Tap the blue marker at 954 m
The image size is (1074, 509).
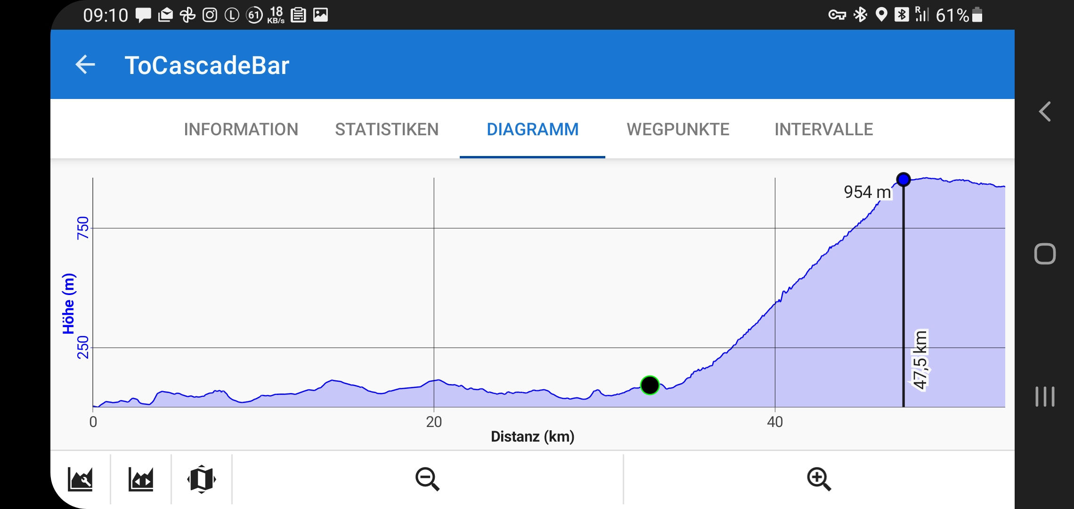coord(903,180)
